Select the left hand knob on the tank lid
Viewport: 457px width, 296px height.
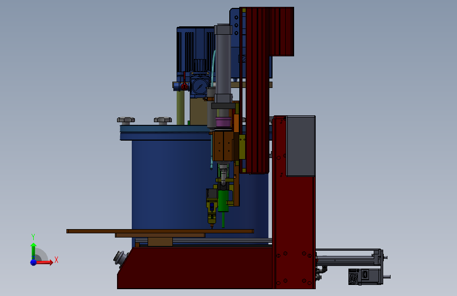pyautogui.click(x=126, y=120)
